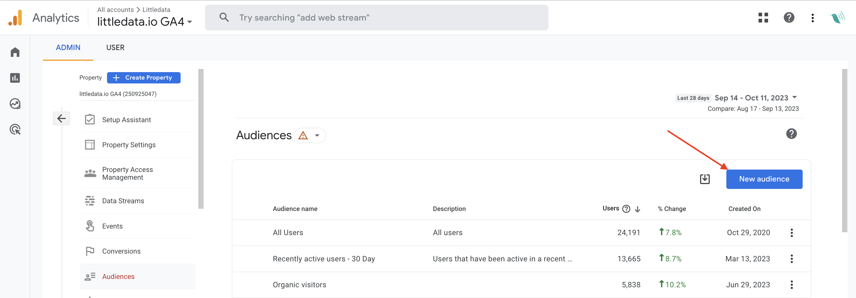This screenshot has width=856, height=298.
Task: Click the New audience button
Action: (764, 179)
